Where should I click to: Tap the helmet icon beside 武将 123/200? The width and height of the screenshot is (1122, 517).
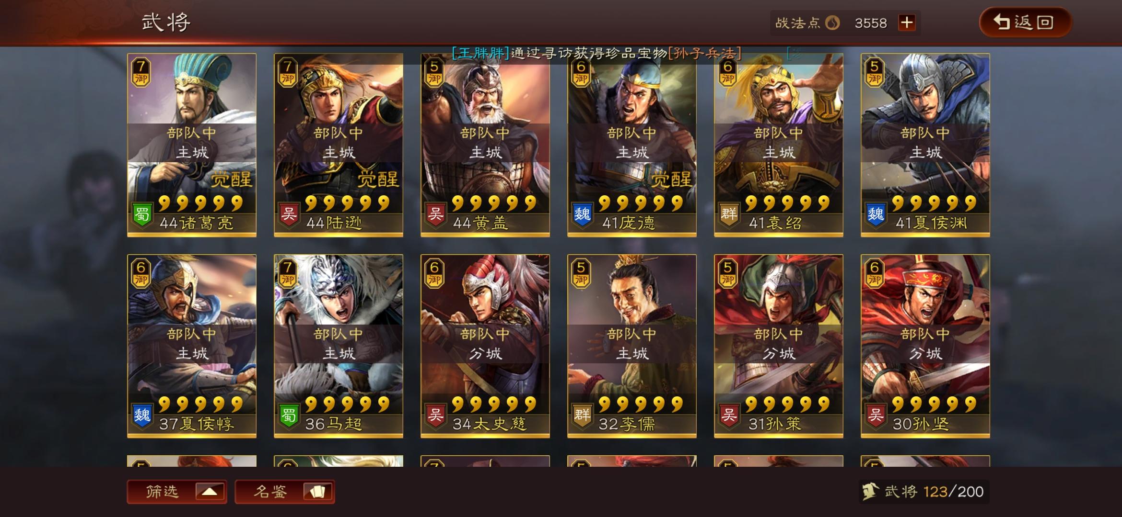pyautogui.click(x=870, y=491)
